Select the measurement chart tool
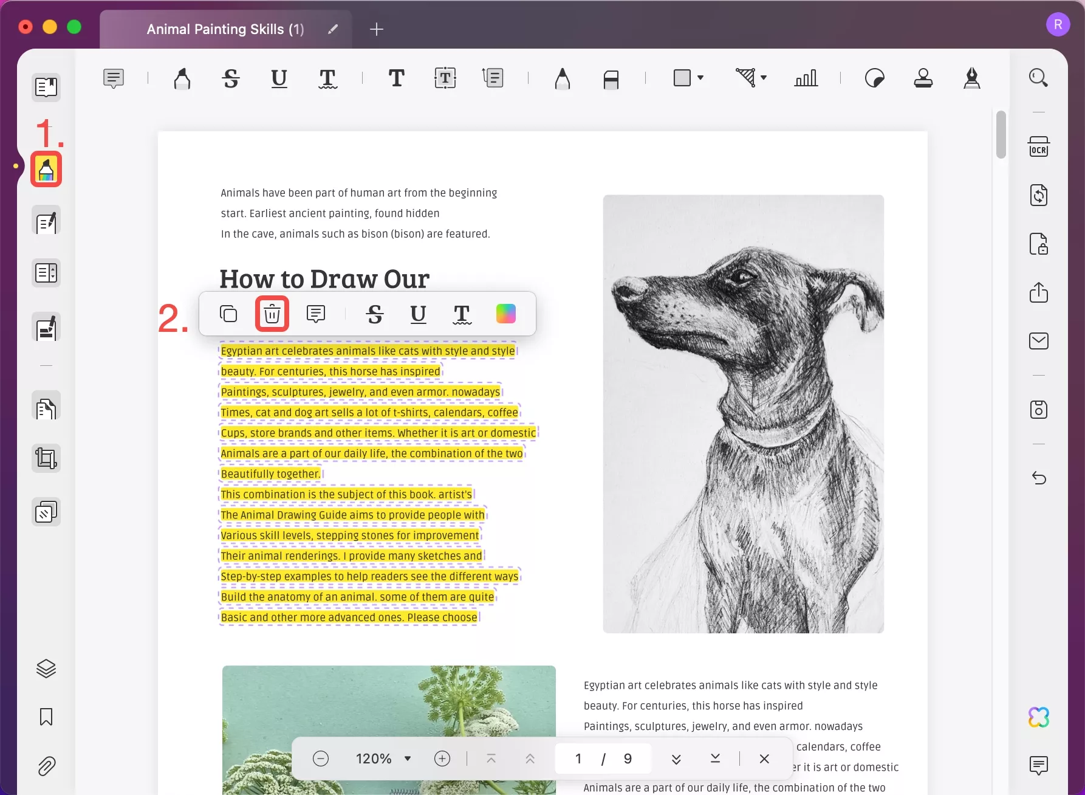This screenshot has height=795, width=1085. 806,78
